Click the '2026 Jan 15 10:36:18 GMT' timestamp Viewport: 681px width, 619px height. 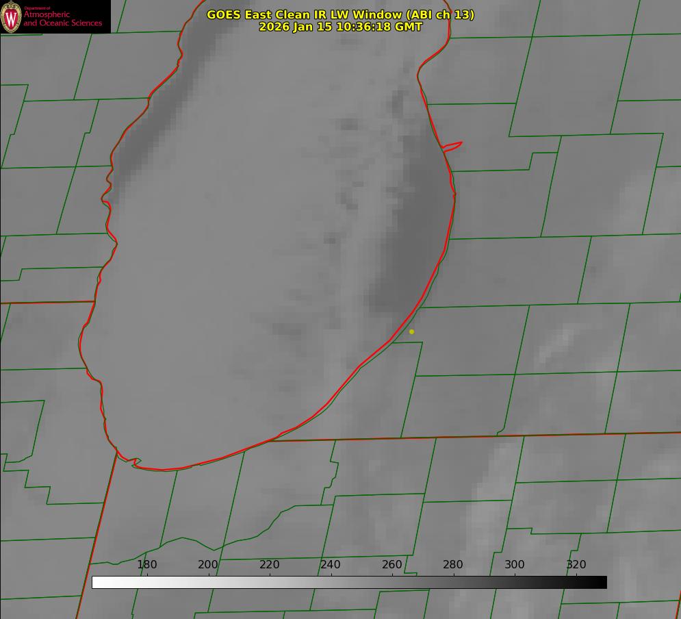point(341,27)
